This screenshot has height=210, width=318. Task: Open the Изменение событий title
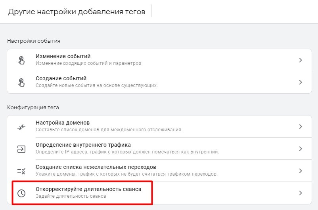(63, 56)
